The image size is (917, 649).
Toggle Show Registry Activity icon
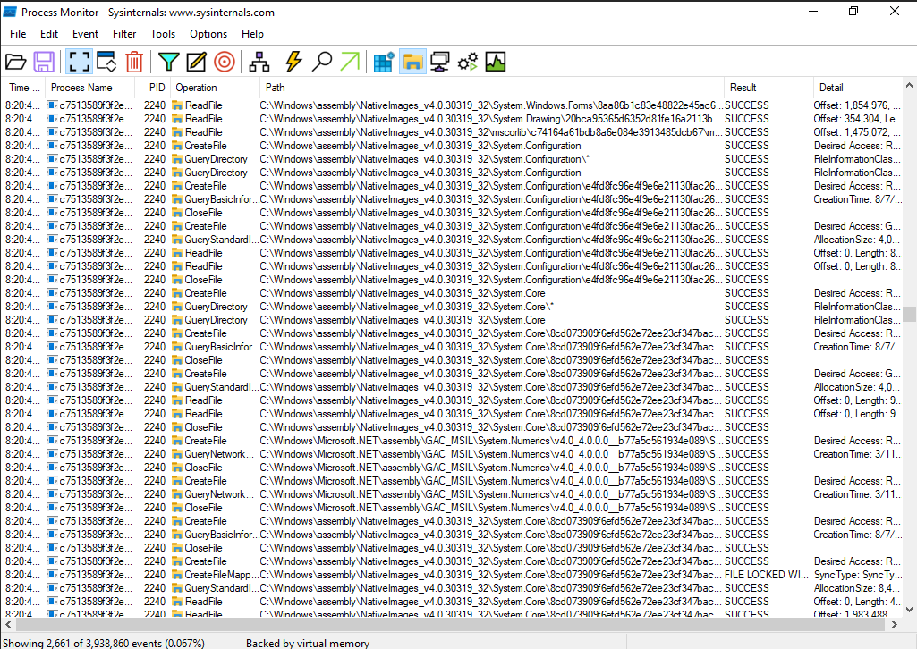384,62
